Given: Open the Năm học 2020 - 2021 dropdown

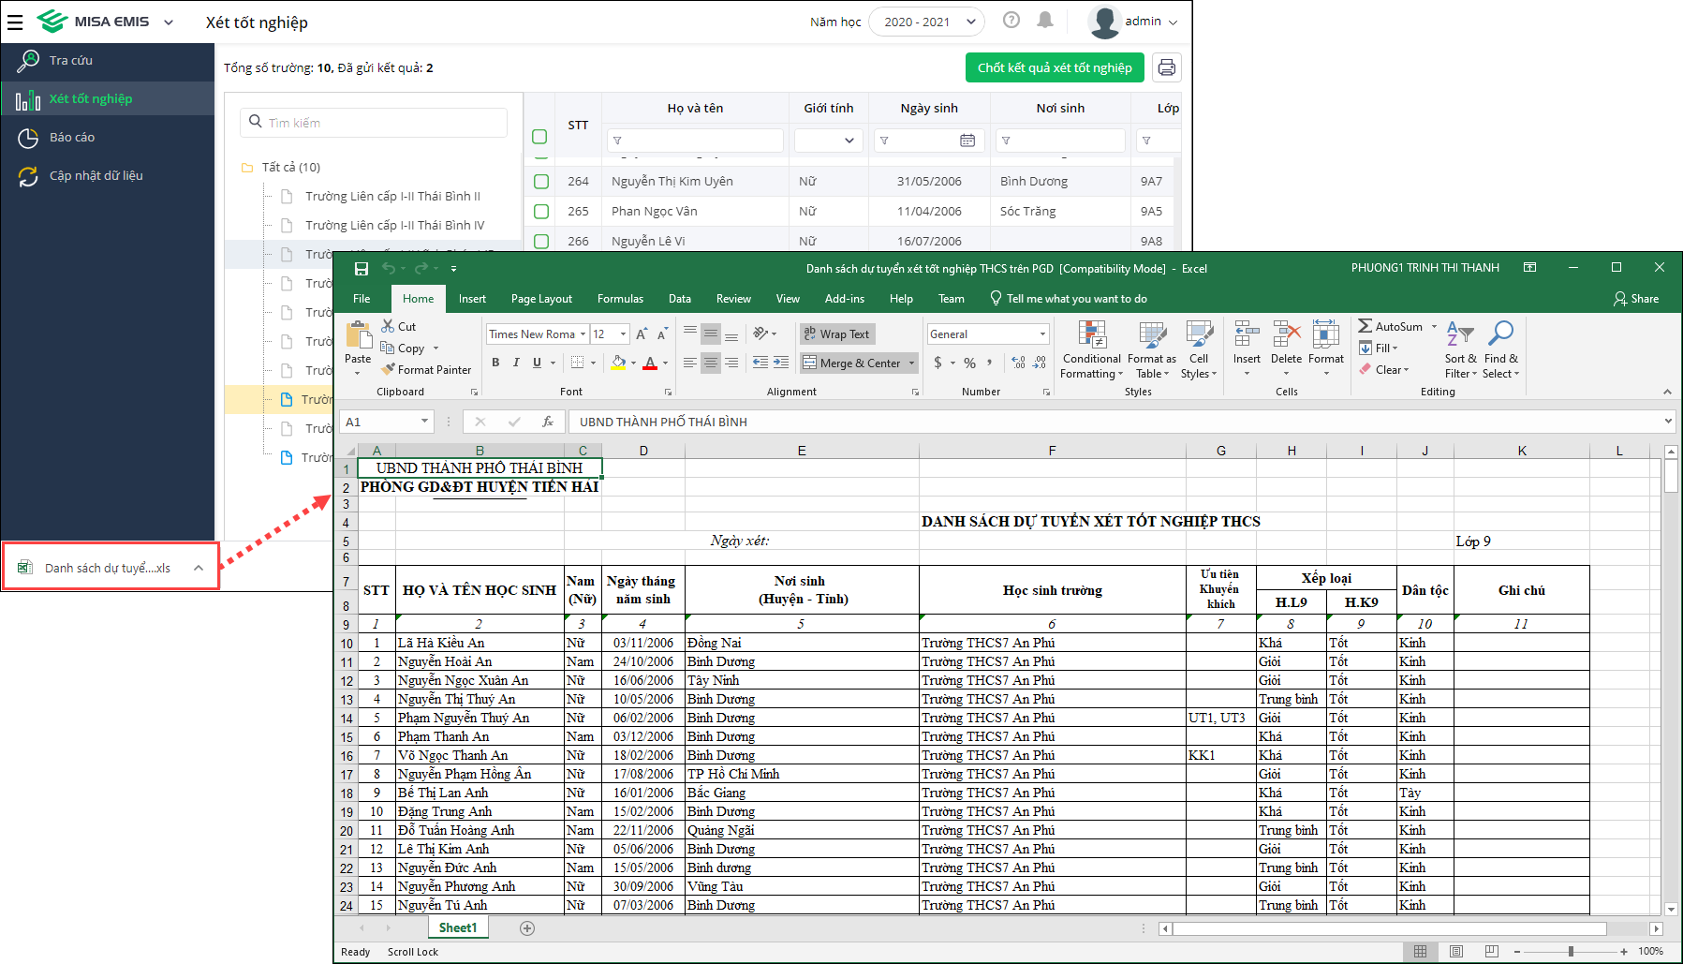Looking at the screenshot, I should point(925,22).
